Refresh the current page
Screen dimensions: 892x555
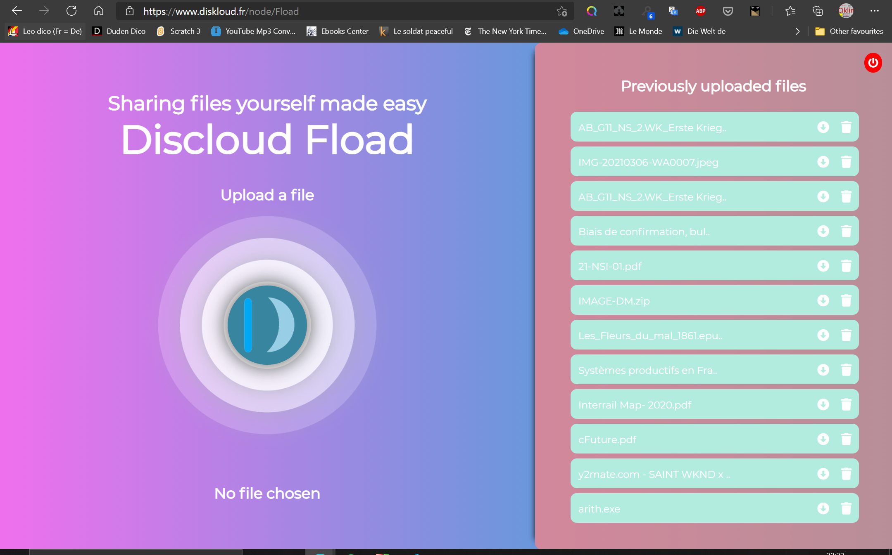[x=71, y=11]
